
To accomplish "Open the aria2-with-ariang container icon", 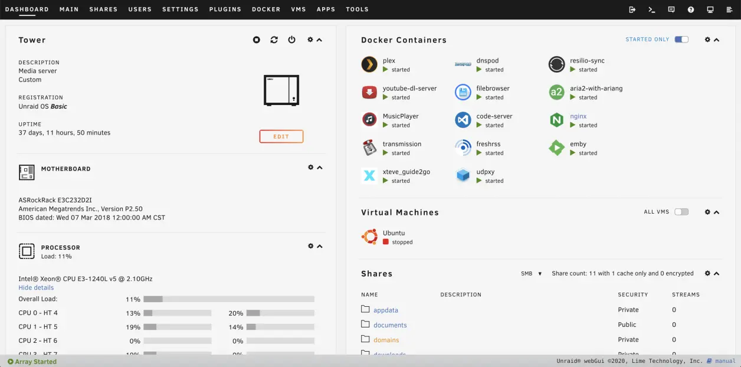I will [x=557, y=92].
